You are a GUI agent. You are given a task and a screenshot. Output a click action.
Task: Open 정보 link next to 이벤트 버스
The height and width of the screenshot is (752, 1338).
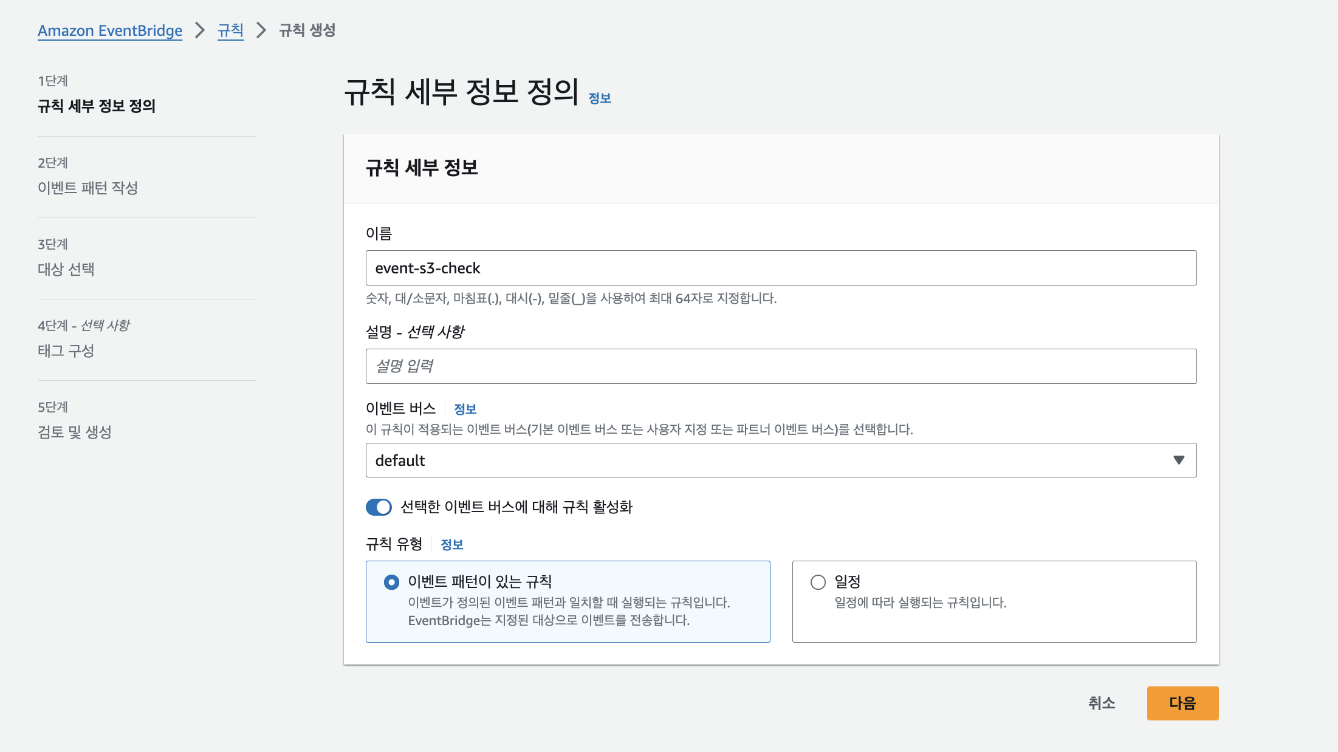(x=465, y=409)
